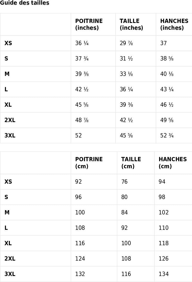Select the HANCHES (inches) column header

pyautogui.click(x=174, y=24)
